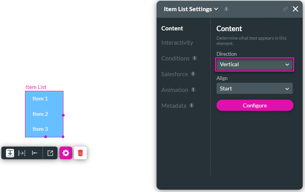This screenshot has height=192, width=305.
Task: Pin the Item List Settings panel
Action: [x=285, y=9]
